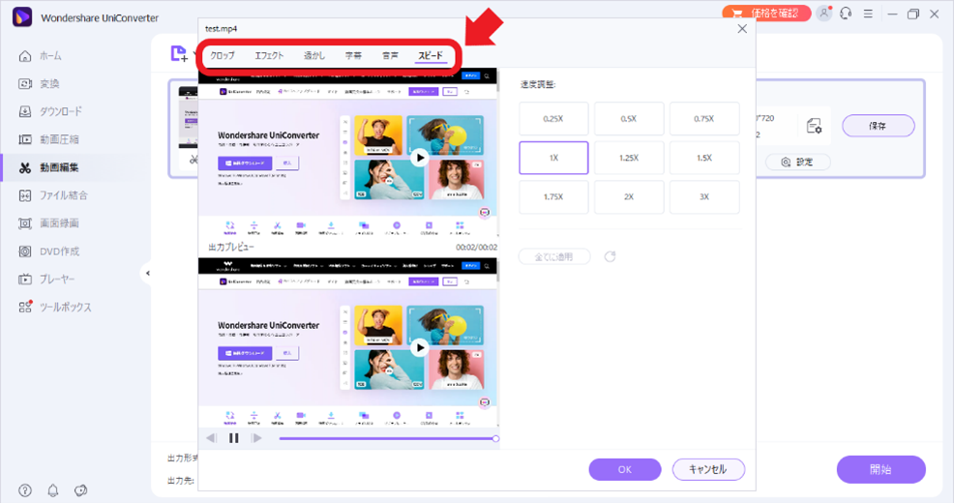Click the scissors trim icon under thumbnail
The width and height of the screenshot is (954, 503).
point(194,160)
